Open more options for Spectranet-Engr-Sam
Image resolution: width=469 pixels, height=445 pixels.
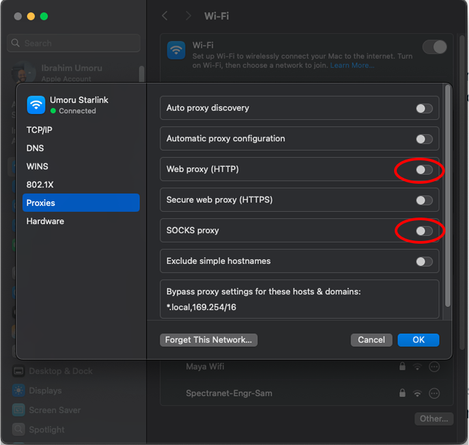pos(434,394)
